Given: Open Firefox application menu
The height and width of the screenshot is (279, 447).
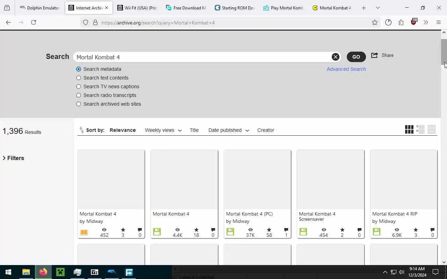Looking at the screenshot, I should coord(439,22).
